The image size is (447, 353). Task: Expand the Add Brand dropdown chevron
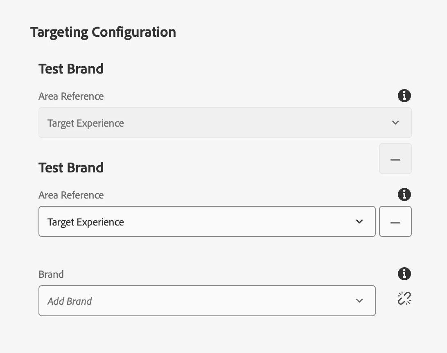[x=359, y=301]
